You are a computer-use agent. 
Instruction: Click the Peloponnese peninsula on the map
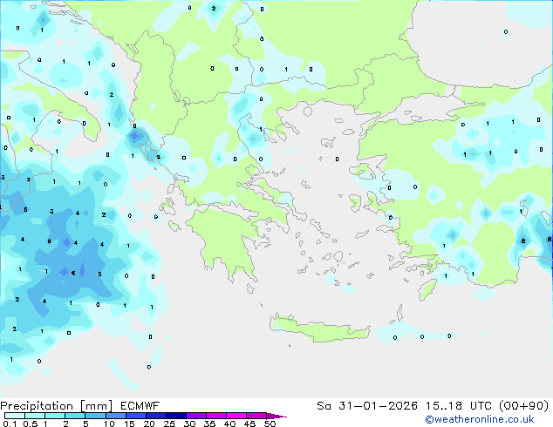click(x=226, y=240)
